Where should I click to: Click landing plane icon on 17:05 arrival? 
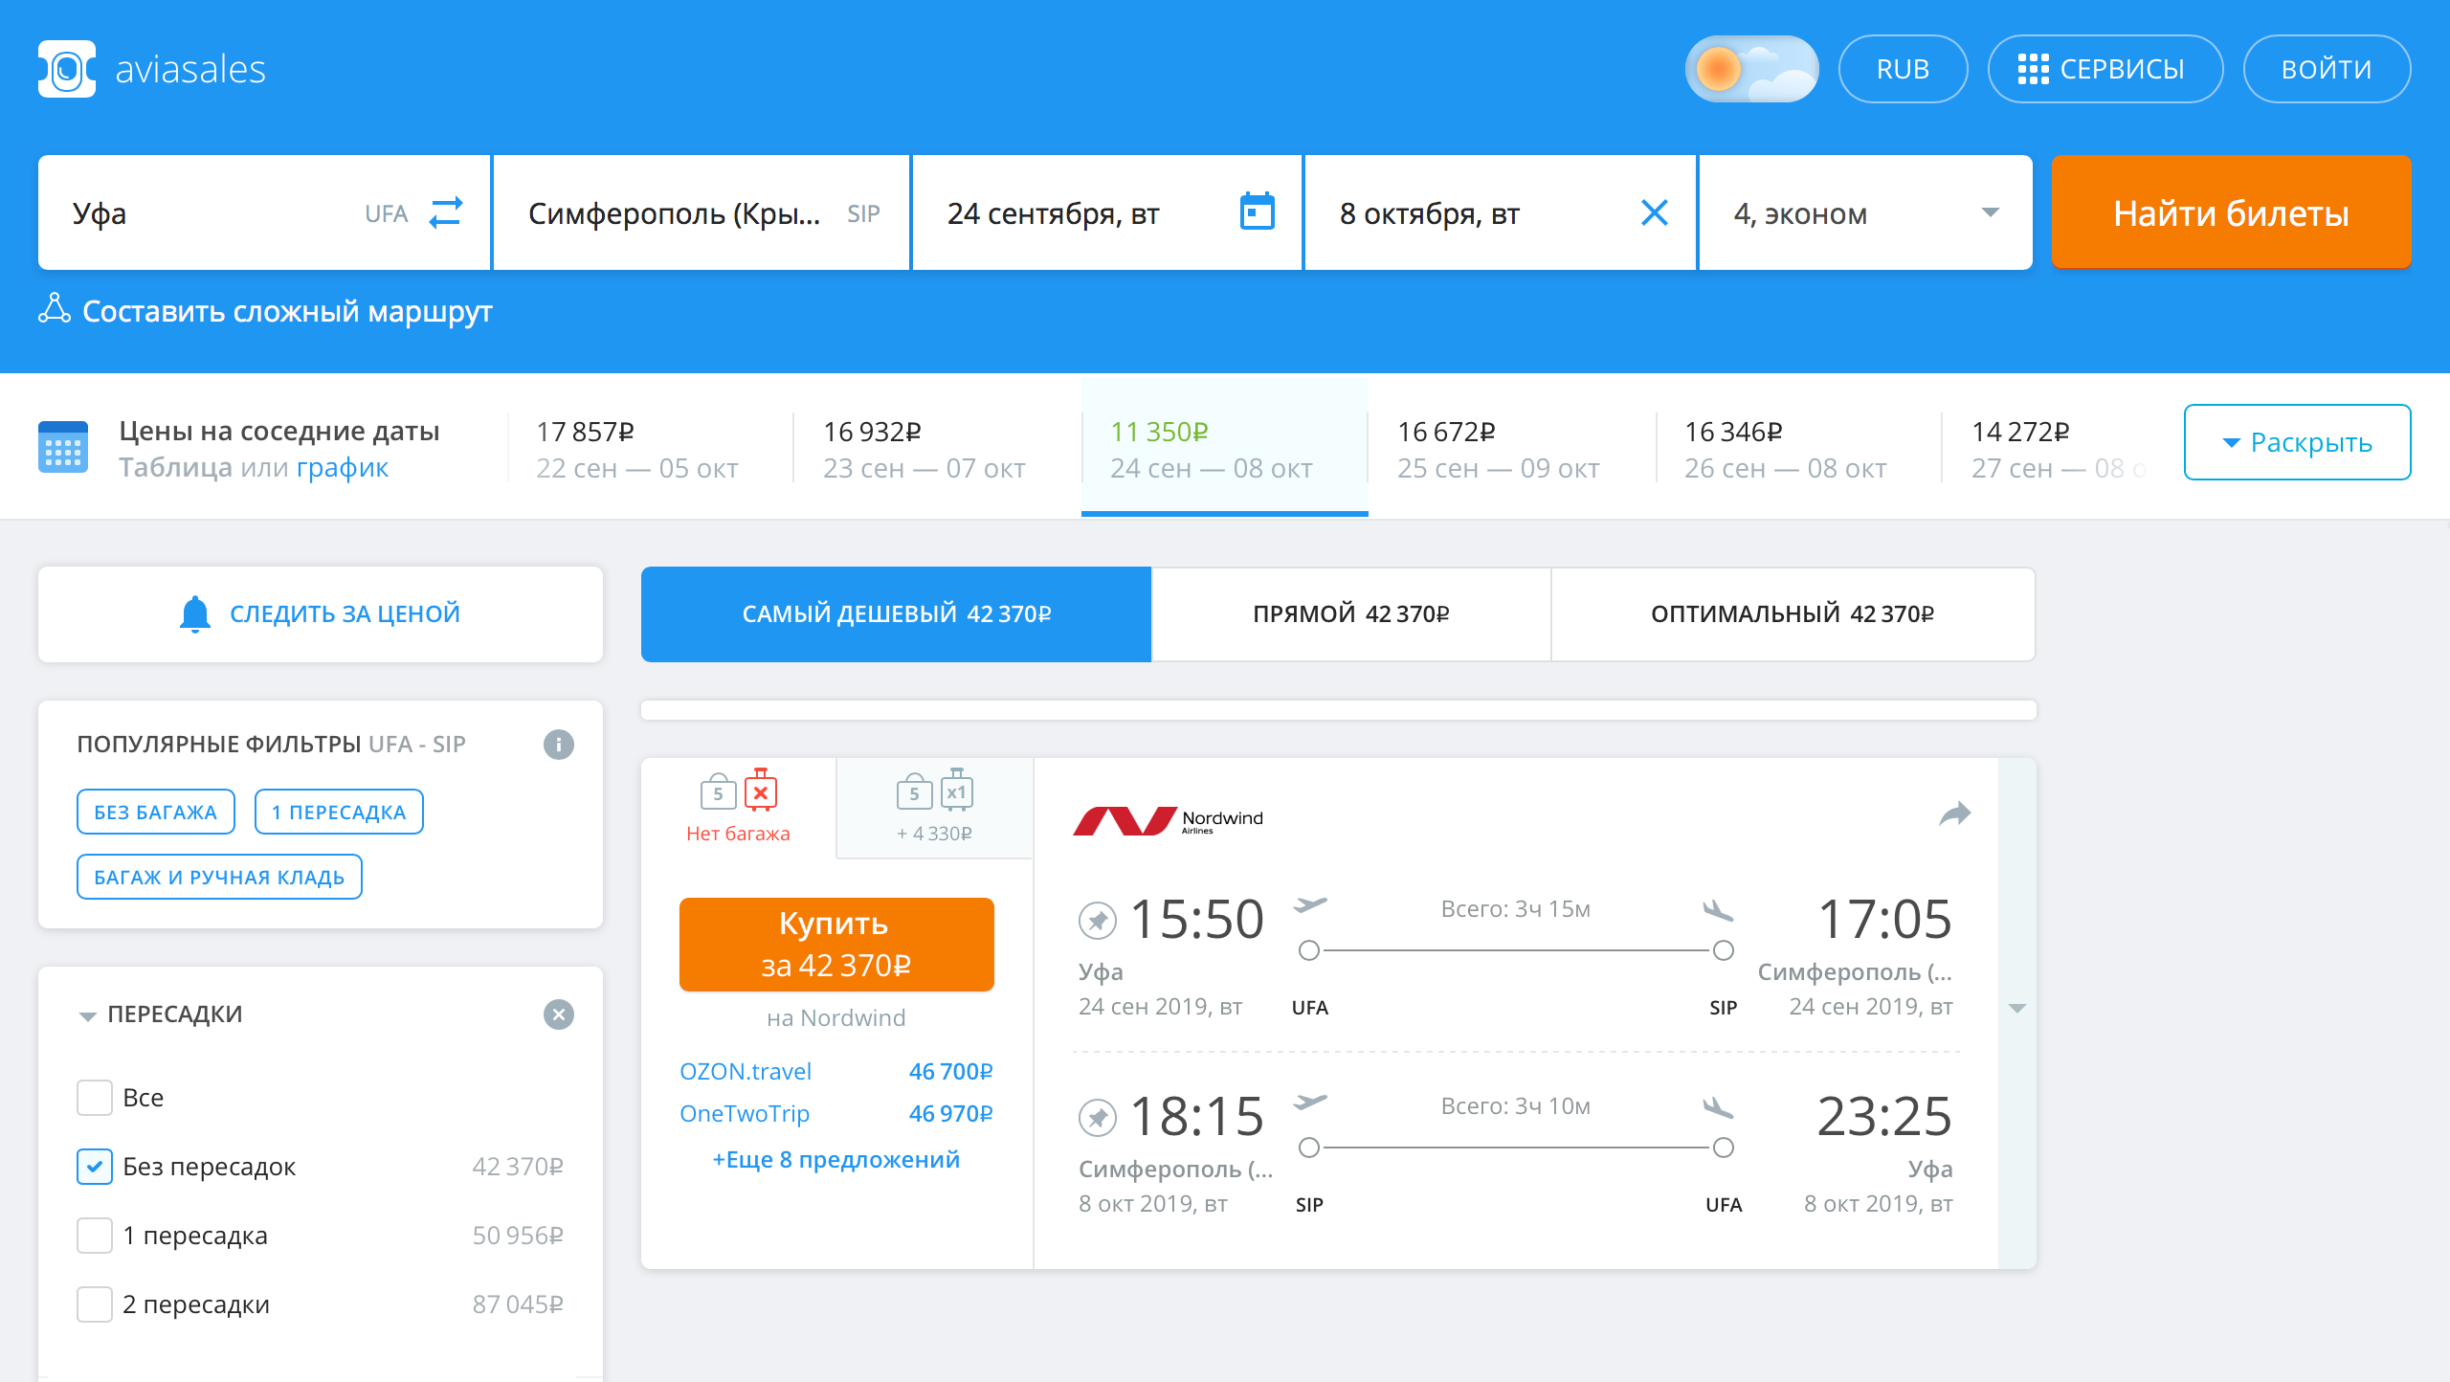pos(1719,910)
